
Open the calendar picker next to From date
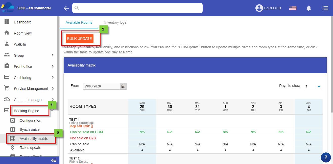click(123, 86)
